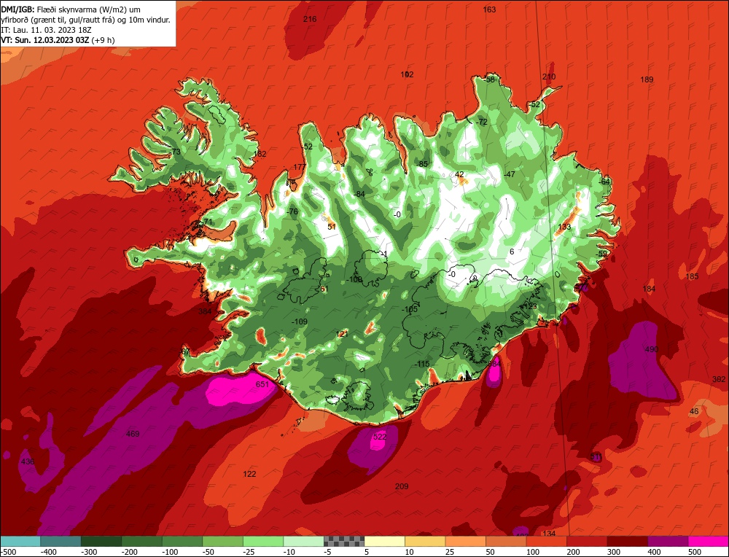This screenshot has height=557, width=729.
Task: Click the flux value 469 in the purple band
Action: (x=133, y=434)
